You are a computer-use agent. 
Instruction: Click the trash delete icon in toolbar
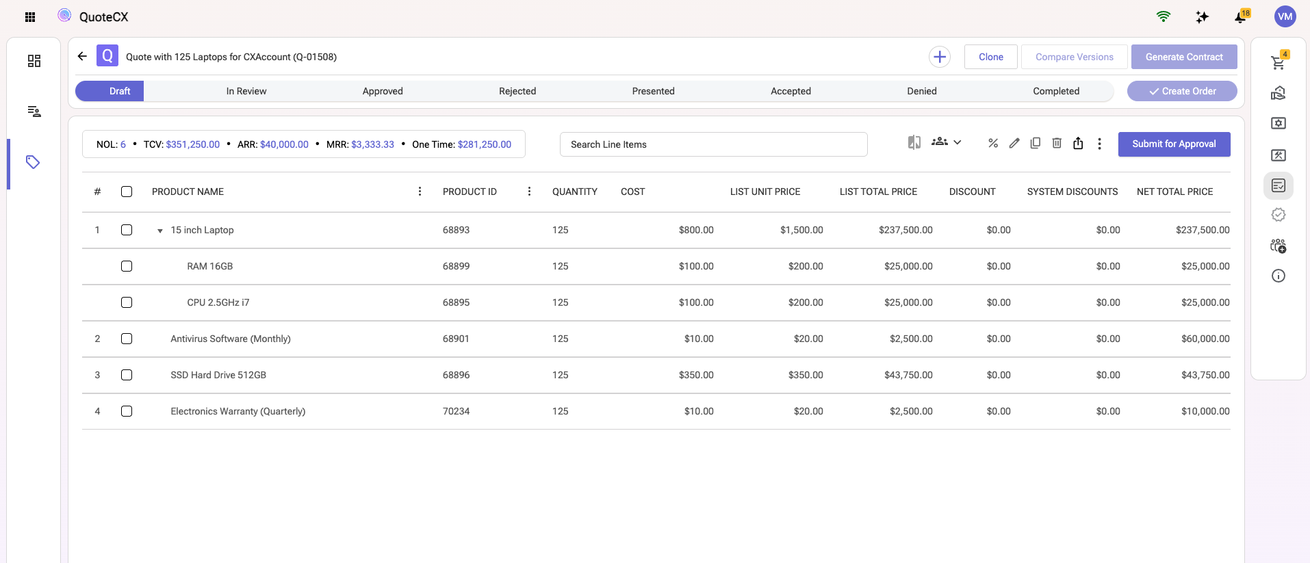pos(1057,143)
